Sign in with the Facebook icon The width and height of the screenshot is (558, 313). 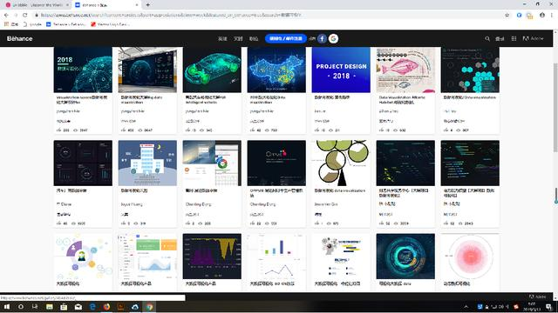pyautogui.click(x=322, y=38)
